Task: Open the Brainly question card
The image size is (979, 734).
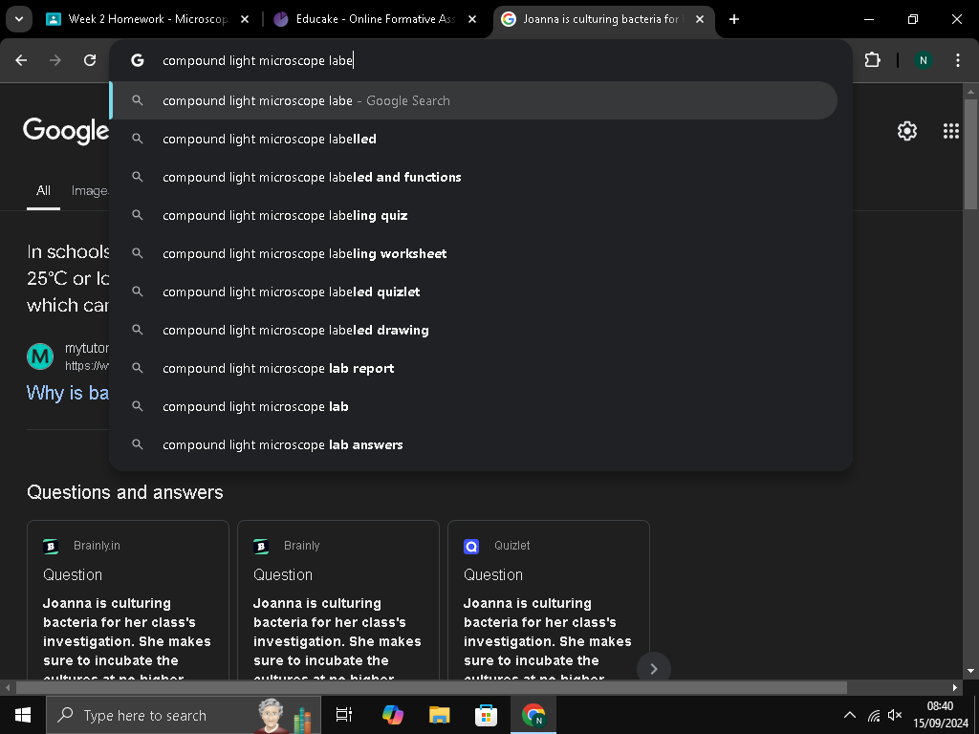Action: (x=338, y=600)
